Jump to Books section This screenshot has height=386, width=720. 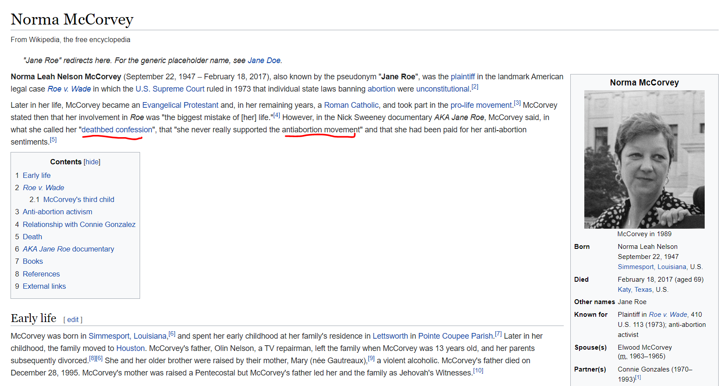coord(33,261)
